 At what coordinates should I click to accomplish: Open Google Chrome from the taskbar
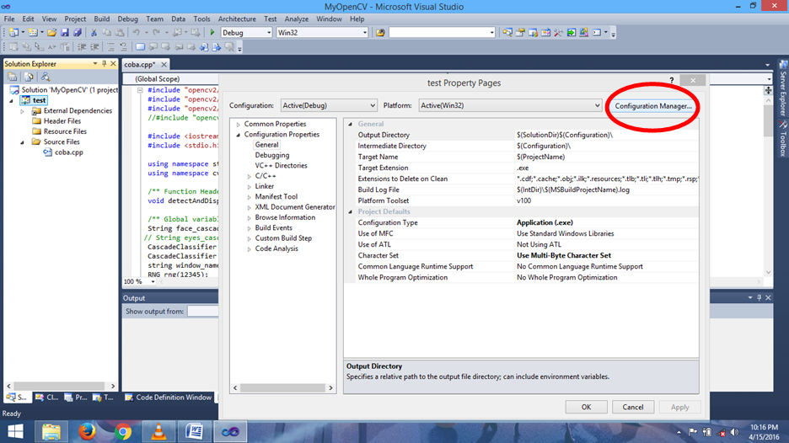pos(123,431)
